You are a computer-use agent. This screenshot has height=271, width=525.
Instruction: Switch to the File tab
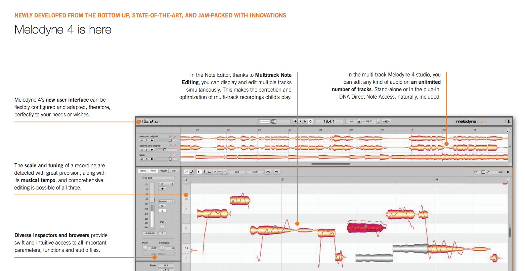[174, 171]
